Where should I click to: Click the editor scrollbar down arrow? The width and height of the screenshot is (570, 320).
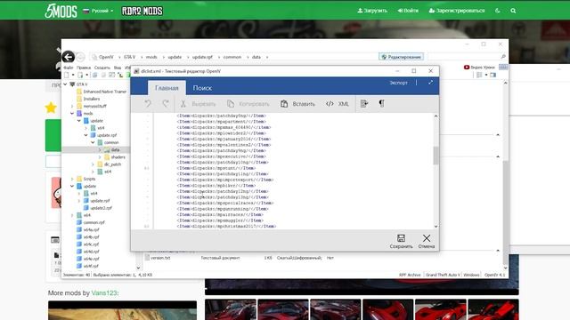436,227
